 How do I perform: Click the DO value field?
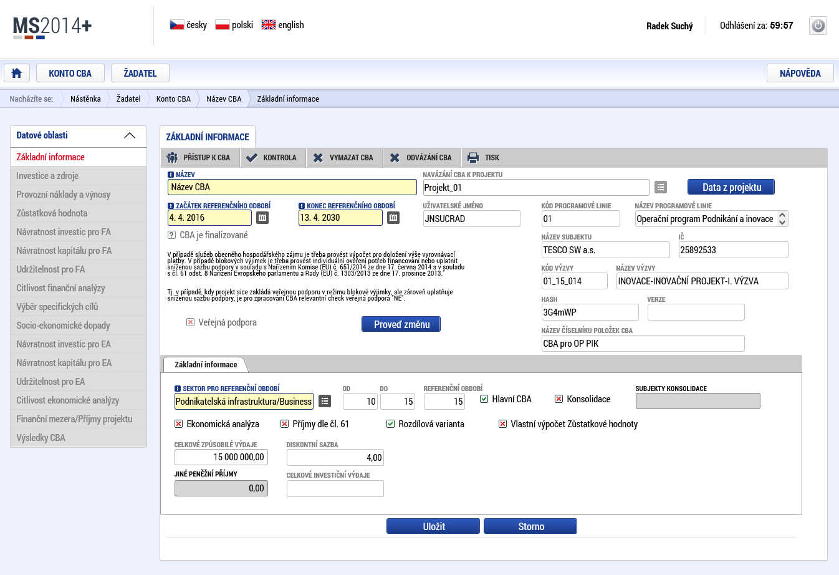(398, 401)
